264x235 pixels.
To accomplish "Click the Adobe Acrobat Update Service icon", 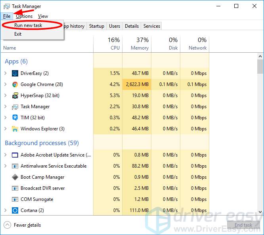I will pos(15,155).
